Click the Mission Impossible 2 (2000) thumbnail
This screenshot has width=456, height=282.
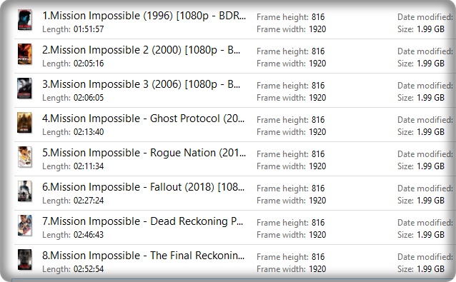25,54
